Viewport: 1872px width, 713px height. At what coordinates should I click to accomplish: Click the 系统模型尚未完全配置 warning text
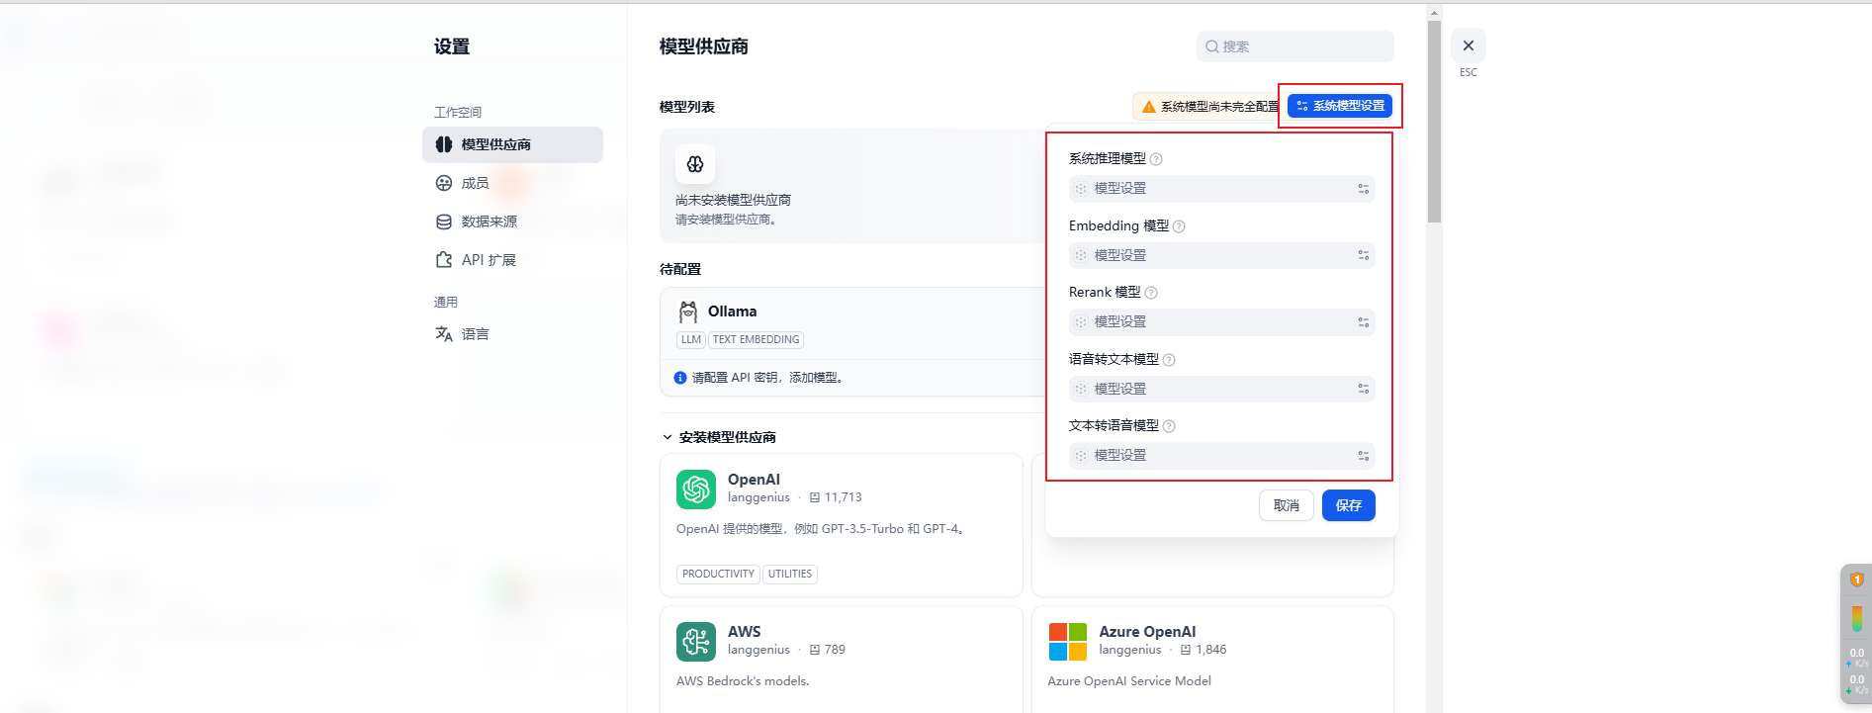1219,107
